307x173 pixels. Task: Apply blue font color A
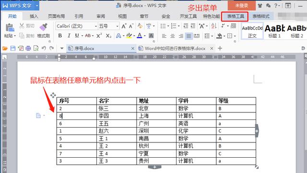pos(140,35)
